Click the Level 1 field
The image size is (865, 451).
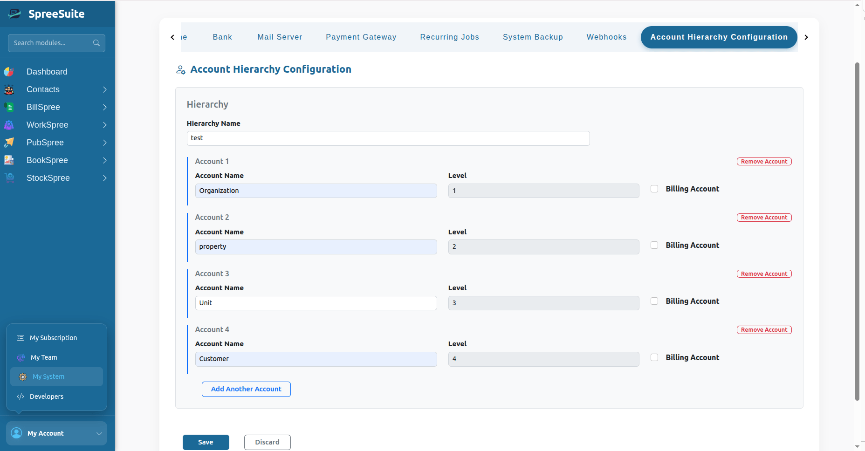[x=544, y=191]
